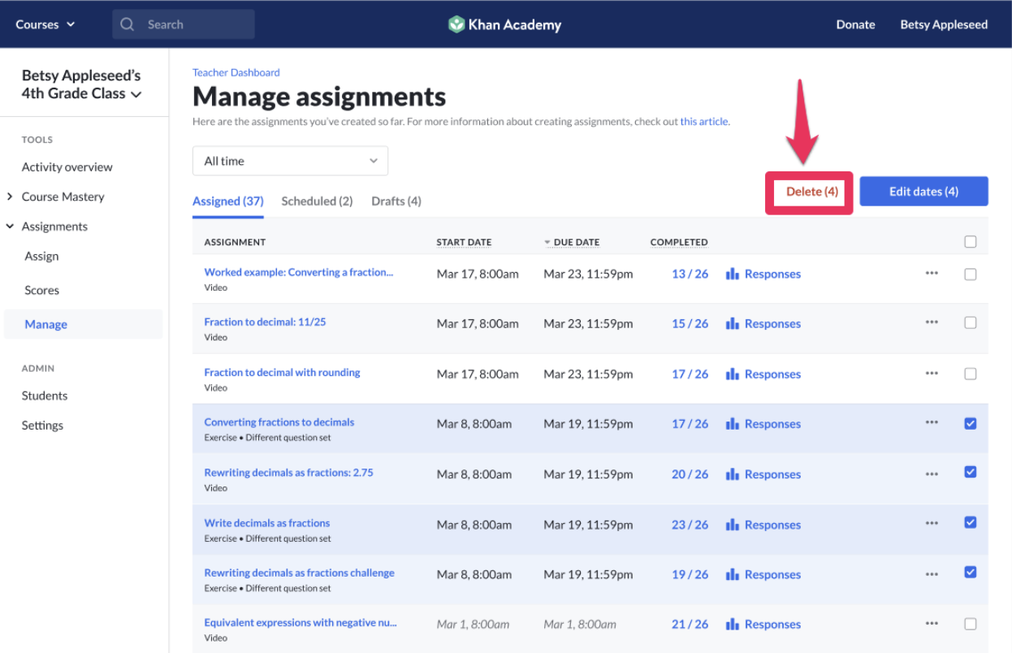Switch to the Assigned (37) tab
This screenshot has height=653, width=1012.
(228, 201)
